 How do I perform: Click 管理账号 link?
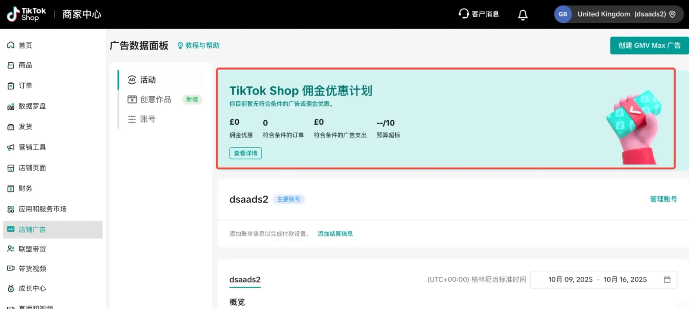(663, 199)
